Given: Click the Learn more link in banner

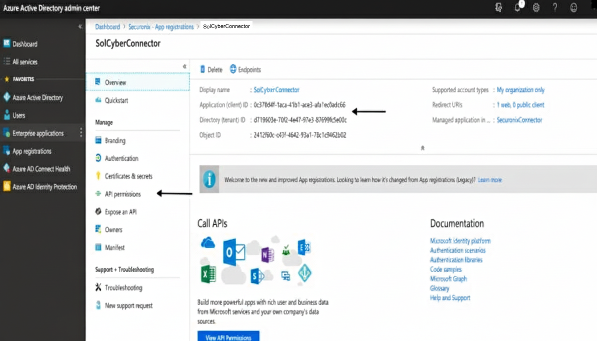Looking at the screenshot, I should point(490,180).
